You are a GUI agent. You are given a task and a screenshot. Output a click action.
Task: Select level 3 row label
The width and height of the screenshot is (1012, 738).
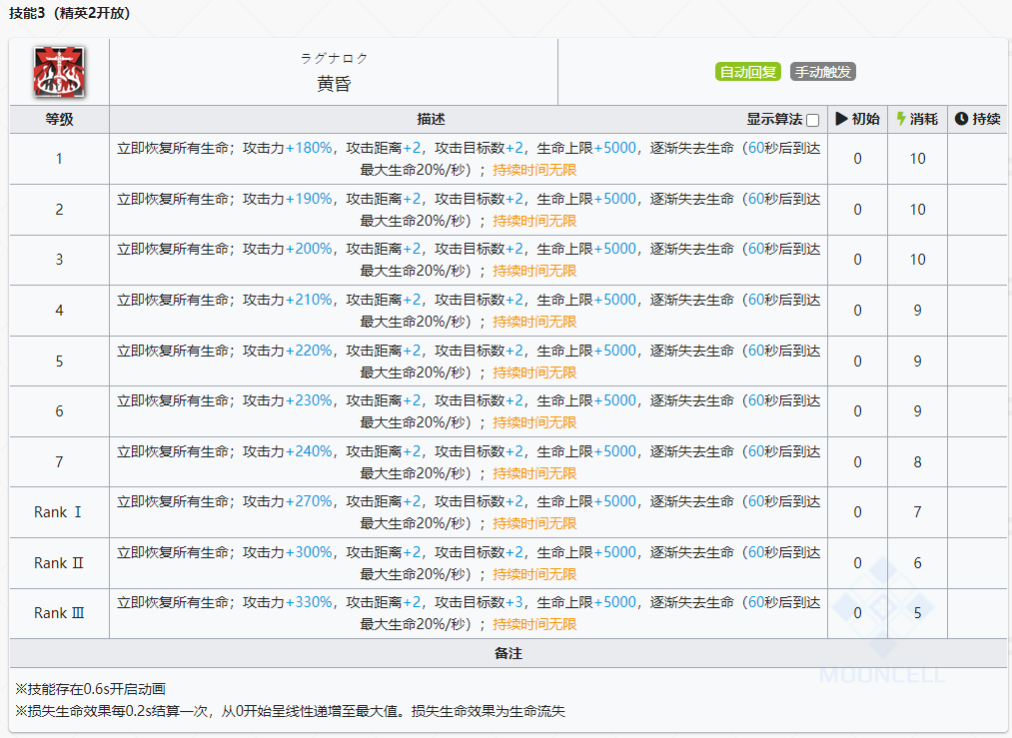(x=59, y=260)
